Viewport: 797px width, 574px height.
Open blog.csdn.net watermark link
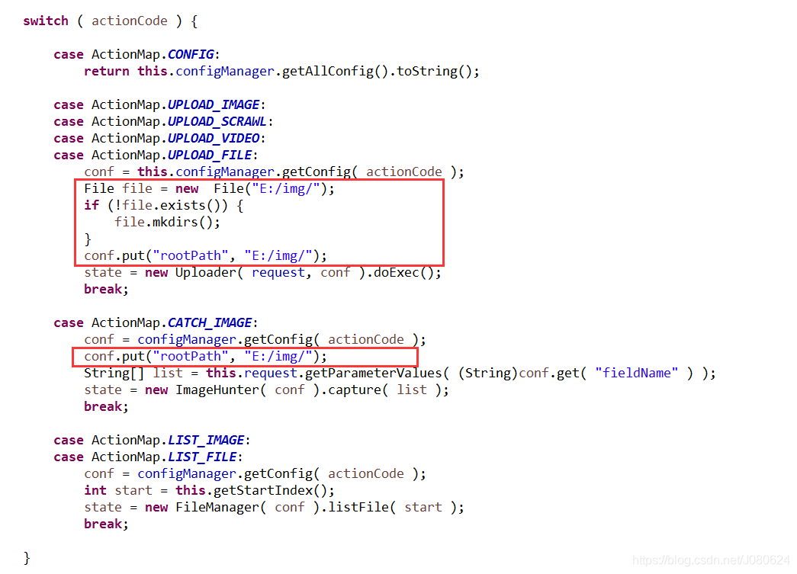(x=711, y=560)
